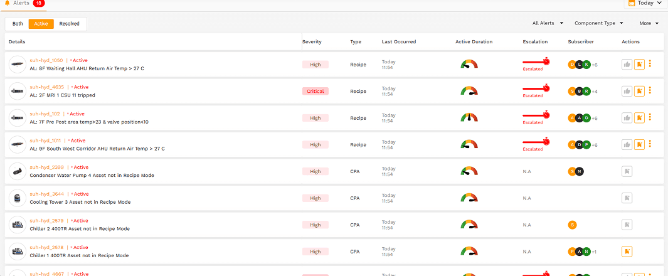Click duration gauge for suh-hyd_102 alert
The image size is (668, 276).
click(469, 117)
